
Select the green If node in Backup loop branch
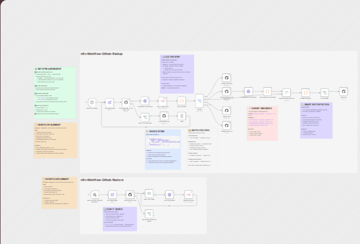click(145, 117)
